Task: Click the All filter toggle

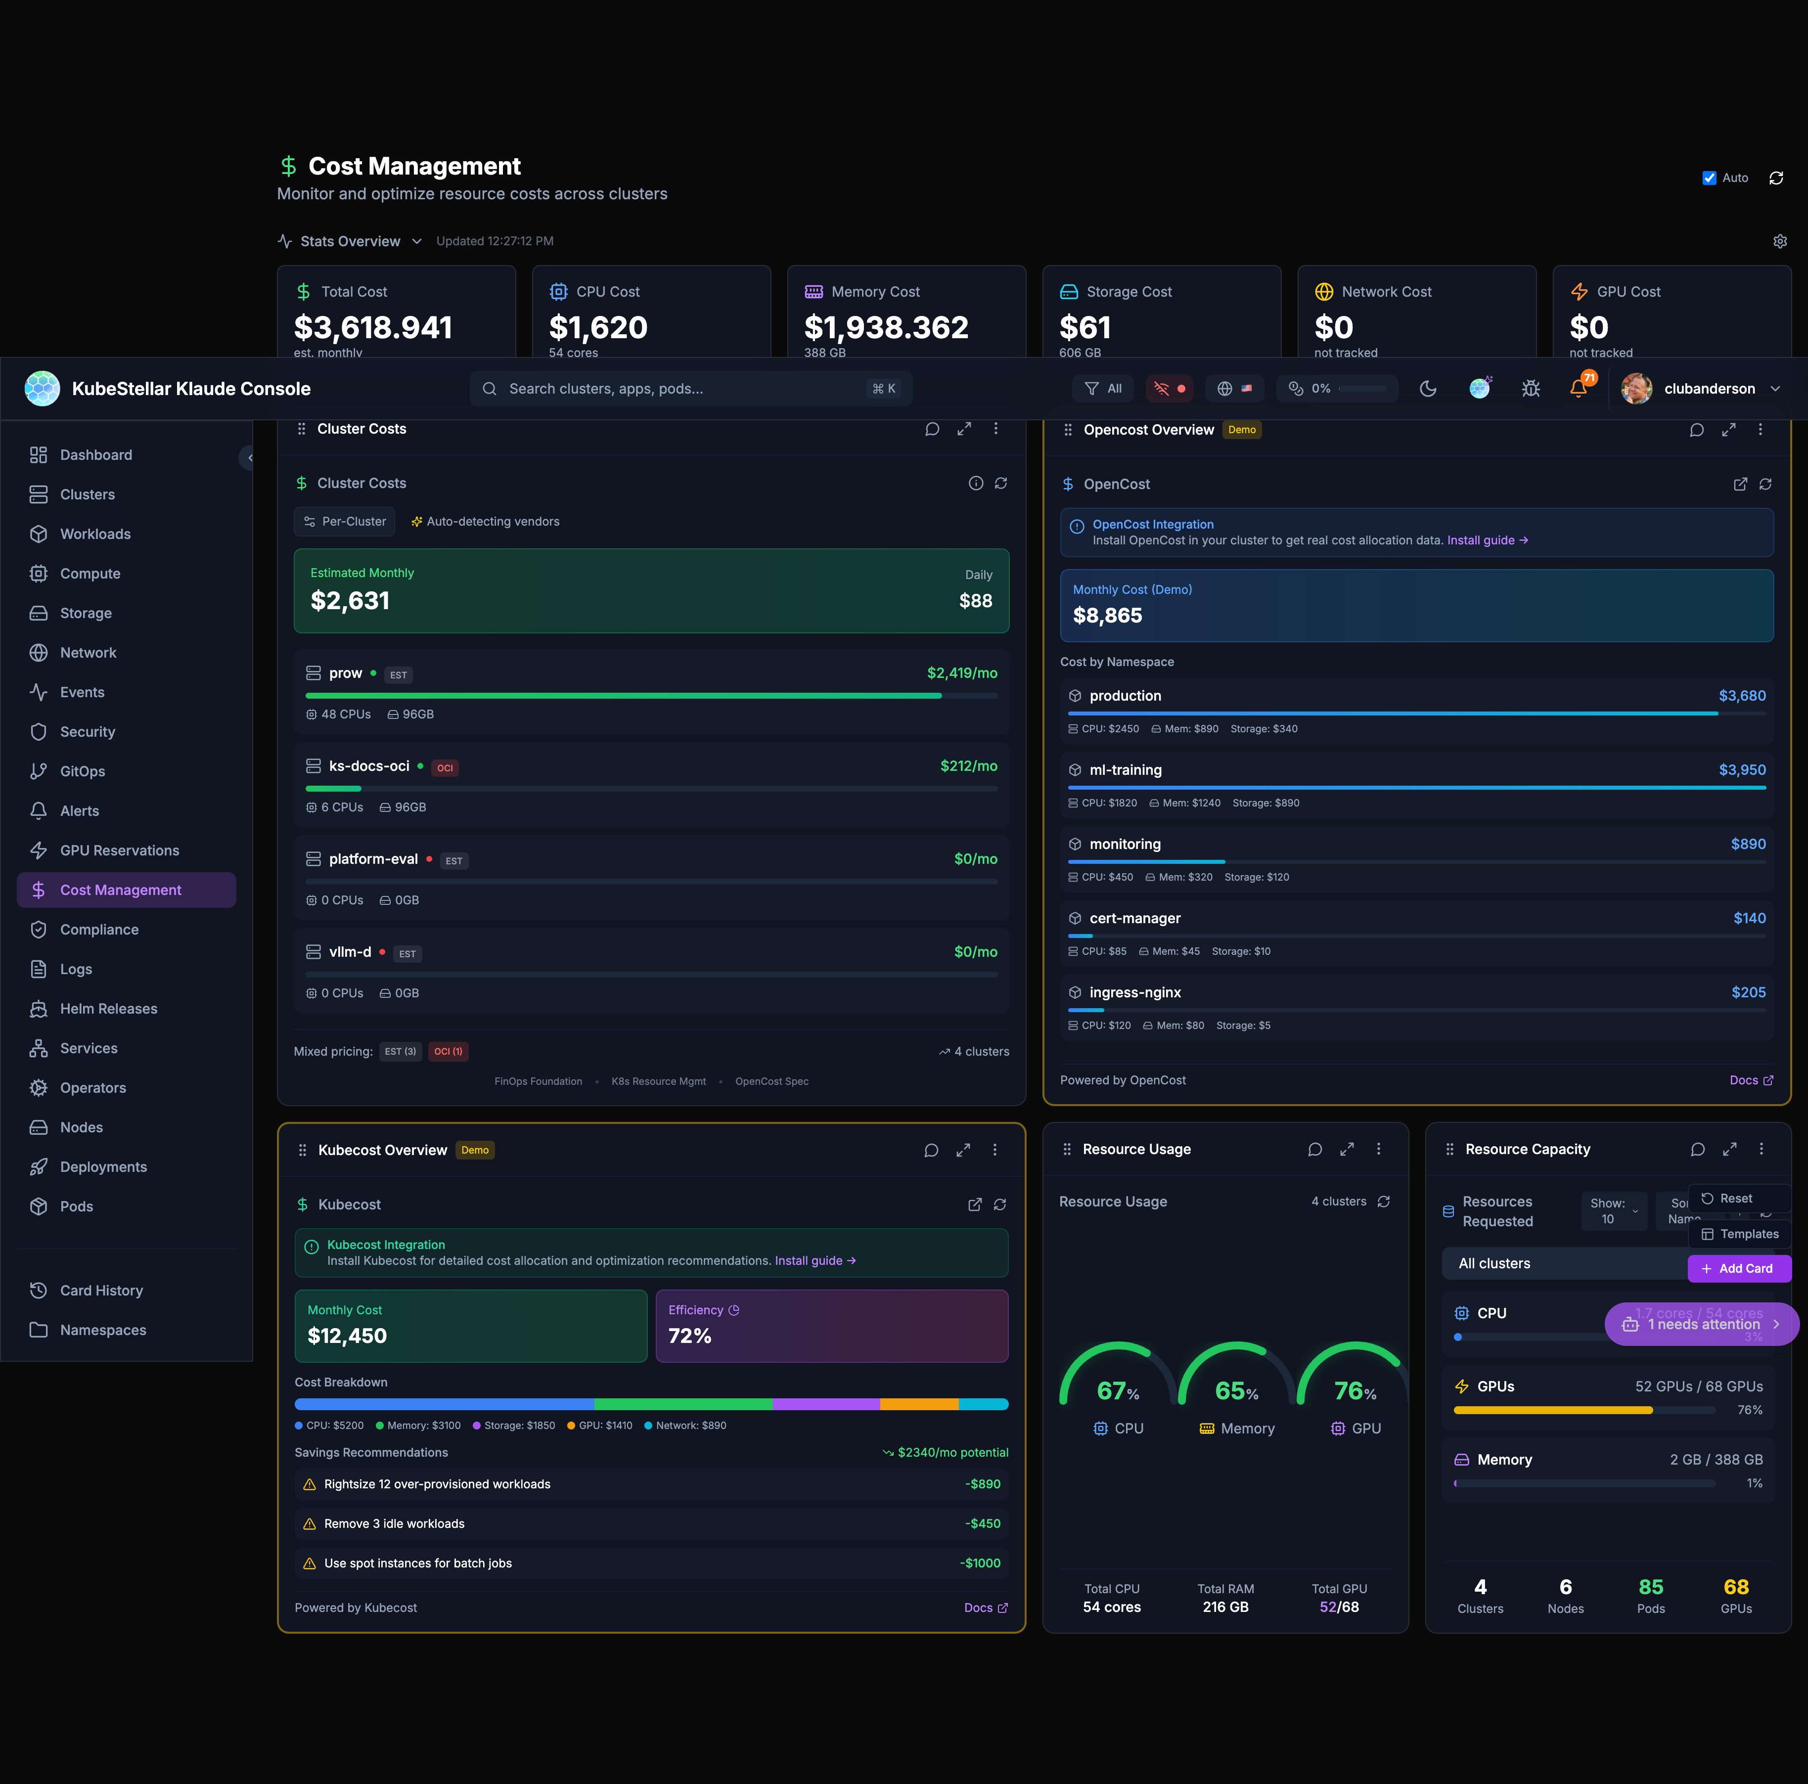Action: [1102, 388]
